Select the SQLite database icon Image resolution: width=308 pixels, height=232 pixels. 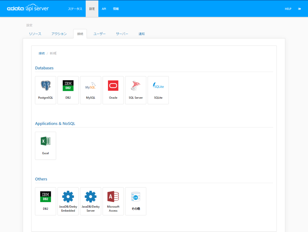[158, 90]
